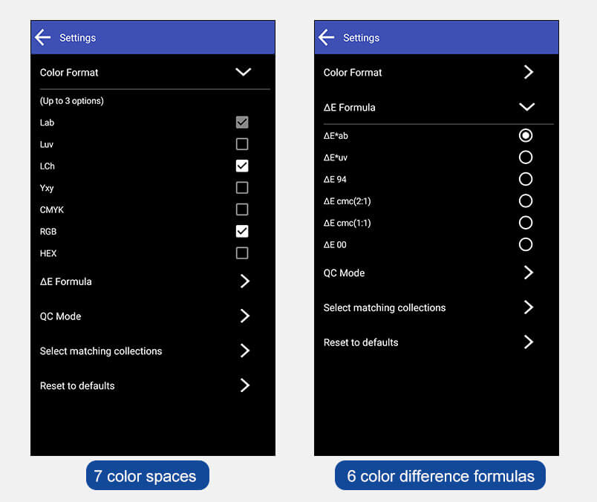The height and width of the screenshot is (502, 597).
Task: Open QC Mode in the left panel
Action: point(153,316)
